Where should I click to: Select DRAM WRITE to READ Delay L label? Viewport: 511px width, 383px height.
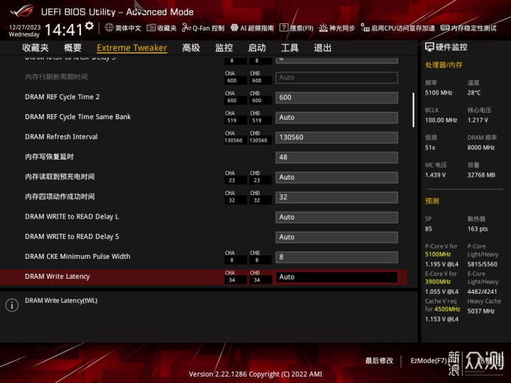[72, 216]
